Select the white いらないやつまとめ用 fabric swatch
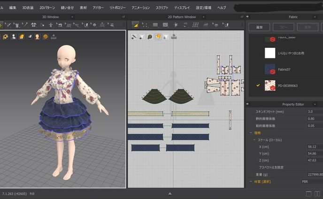This screenshot has height=199, width=323. 270,53
